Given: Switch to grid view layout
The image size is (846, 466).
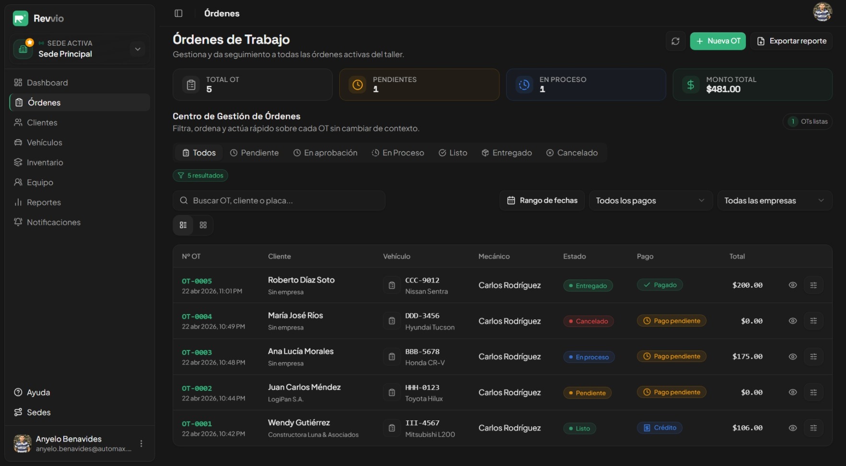Looking at the screenshot, I should point(203,225).
